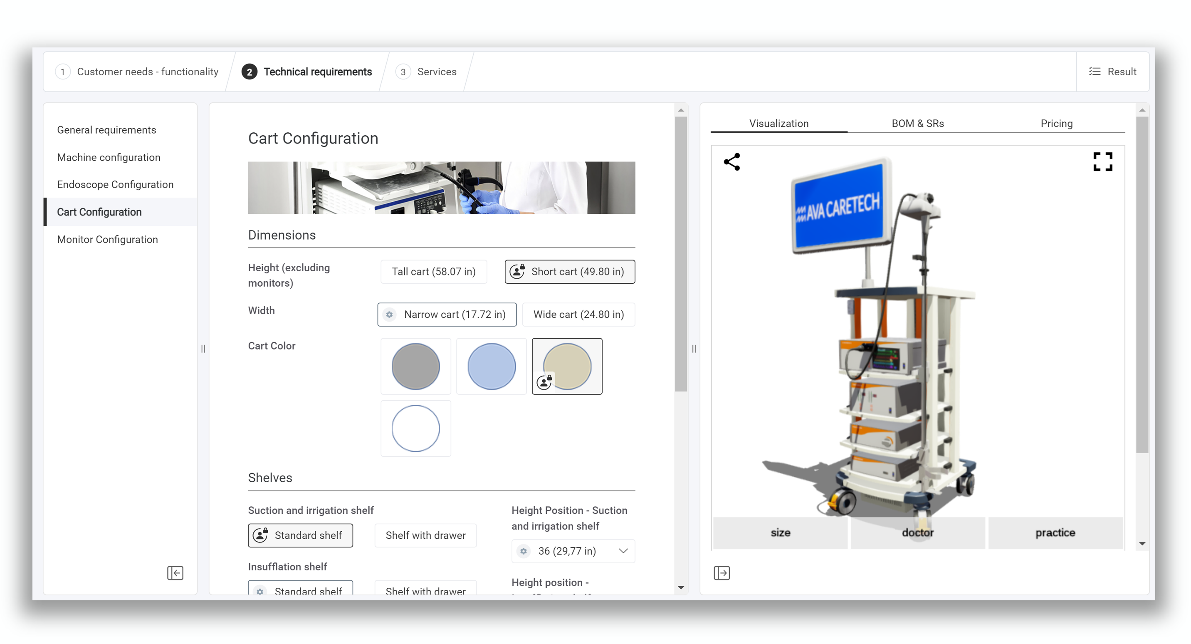This screenshot has width=1191, height=644.
Task: Click the doctor label under the cart image
Action: 918,533
